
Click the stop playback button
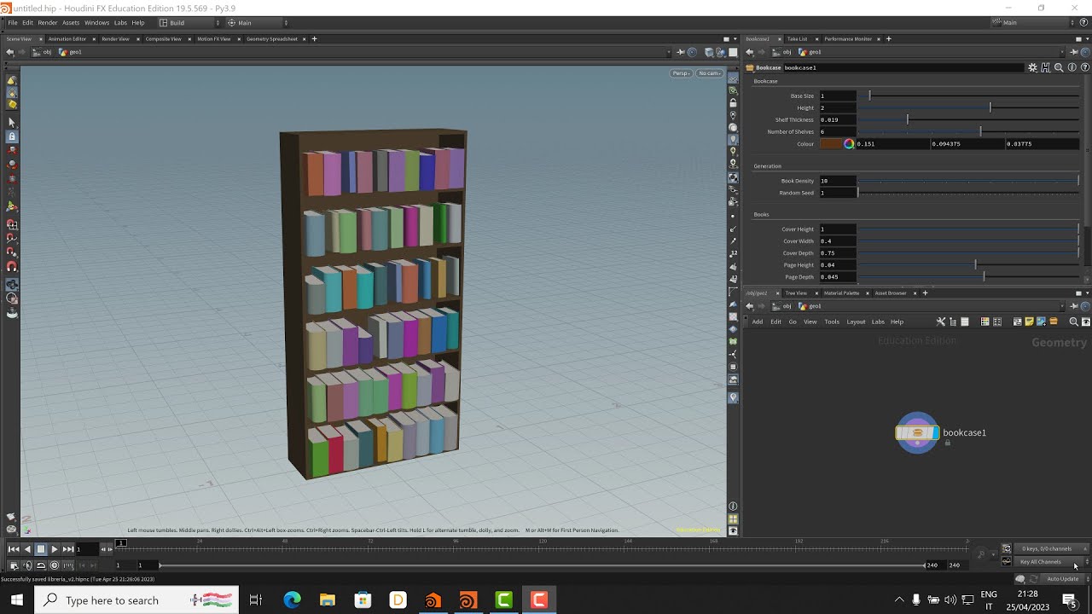(40, 550)
